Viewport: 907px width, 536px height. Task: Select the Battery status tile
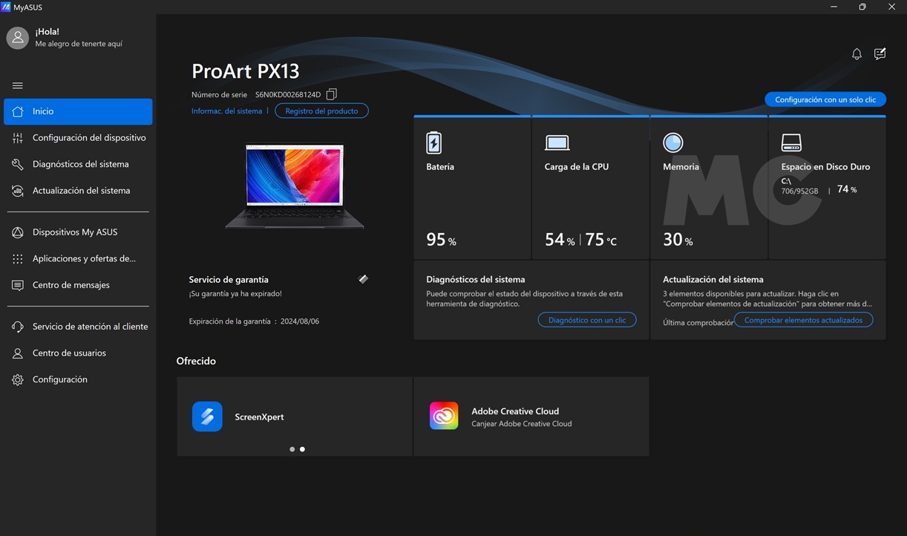click(x=472, y=188)
